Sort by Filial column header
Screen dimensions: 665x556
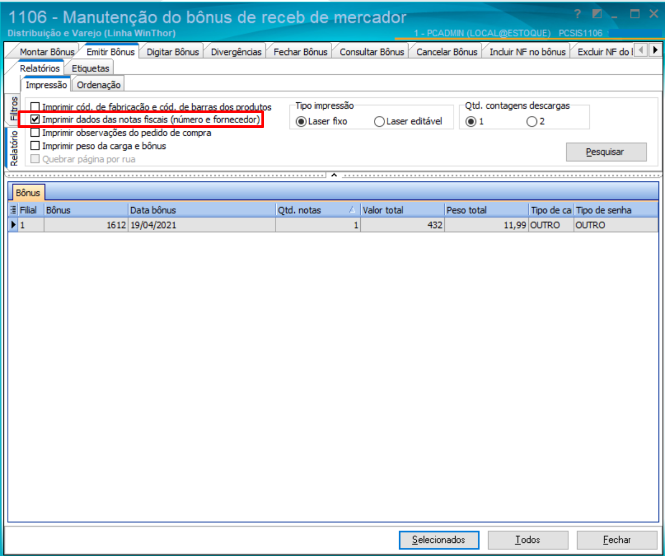point(31,210)
